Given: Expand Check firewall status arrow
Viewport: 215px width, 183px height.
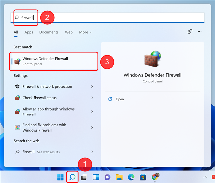Looking at the screenshot, I should tap(92, 98).
